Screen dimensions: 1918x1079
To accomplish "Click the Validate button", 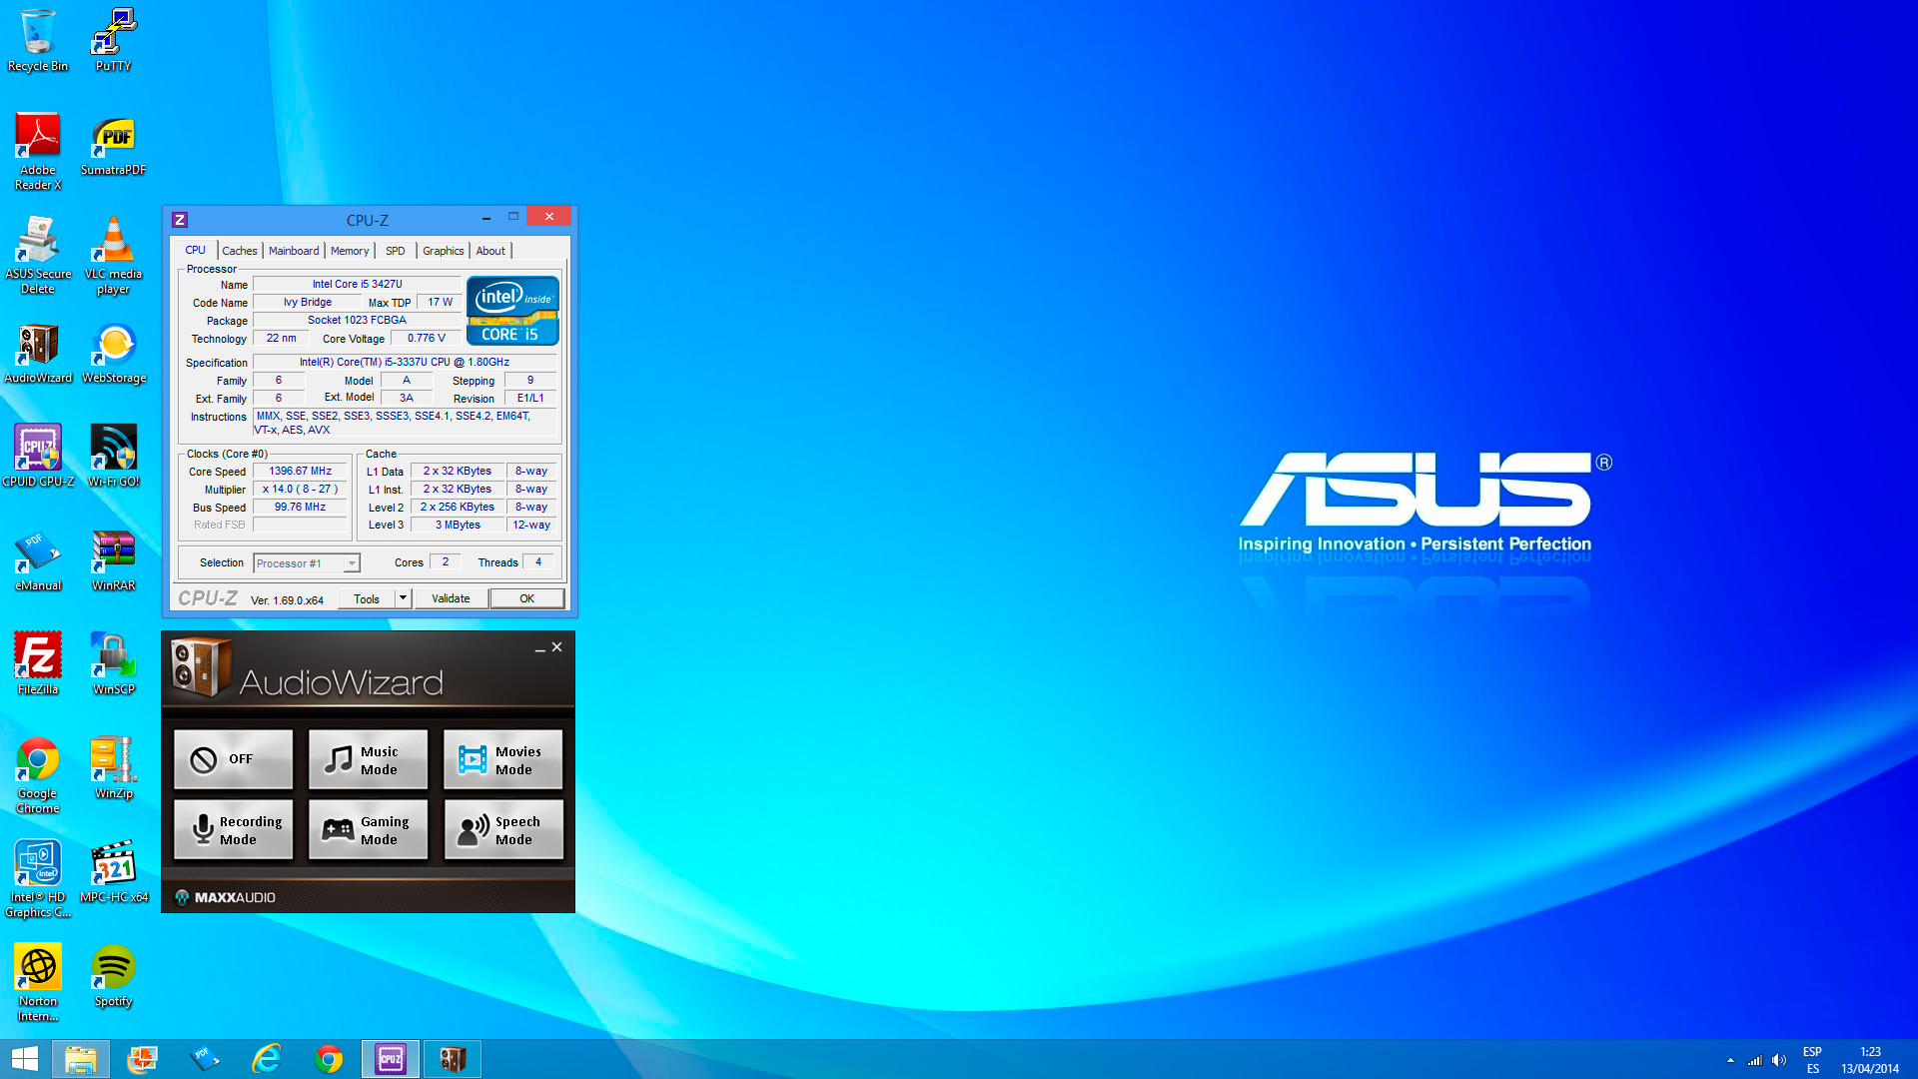I will click(451, 598).
